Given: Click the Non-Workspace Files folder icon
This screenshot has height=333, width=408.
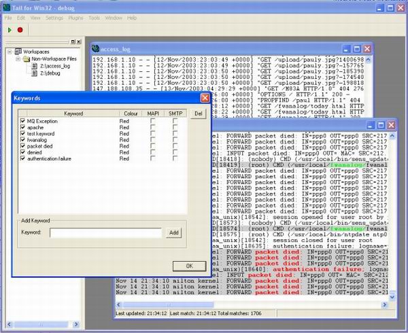Looking at the screenshot, I should tap(27, 59).
